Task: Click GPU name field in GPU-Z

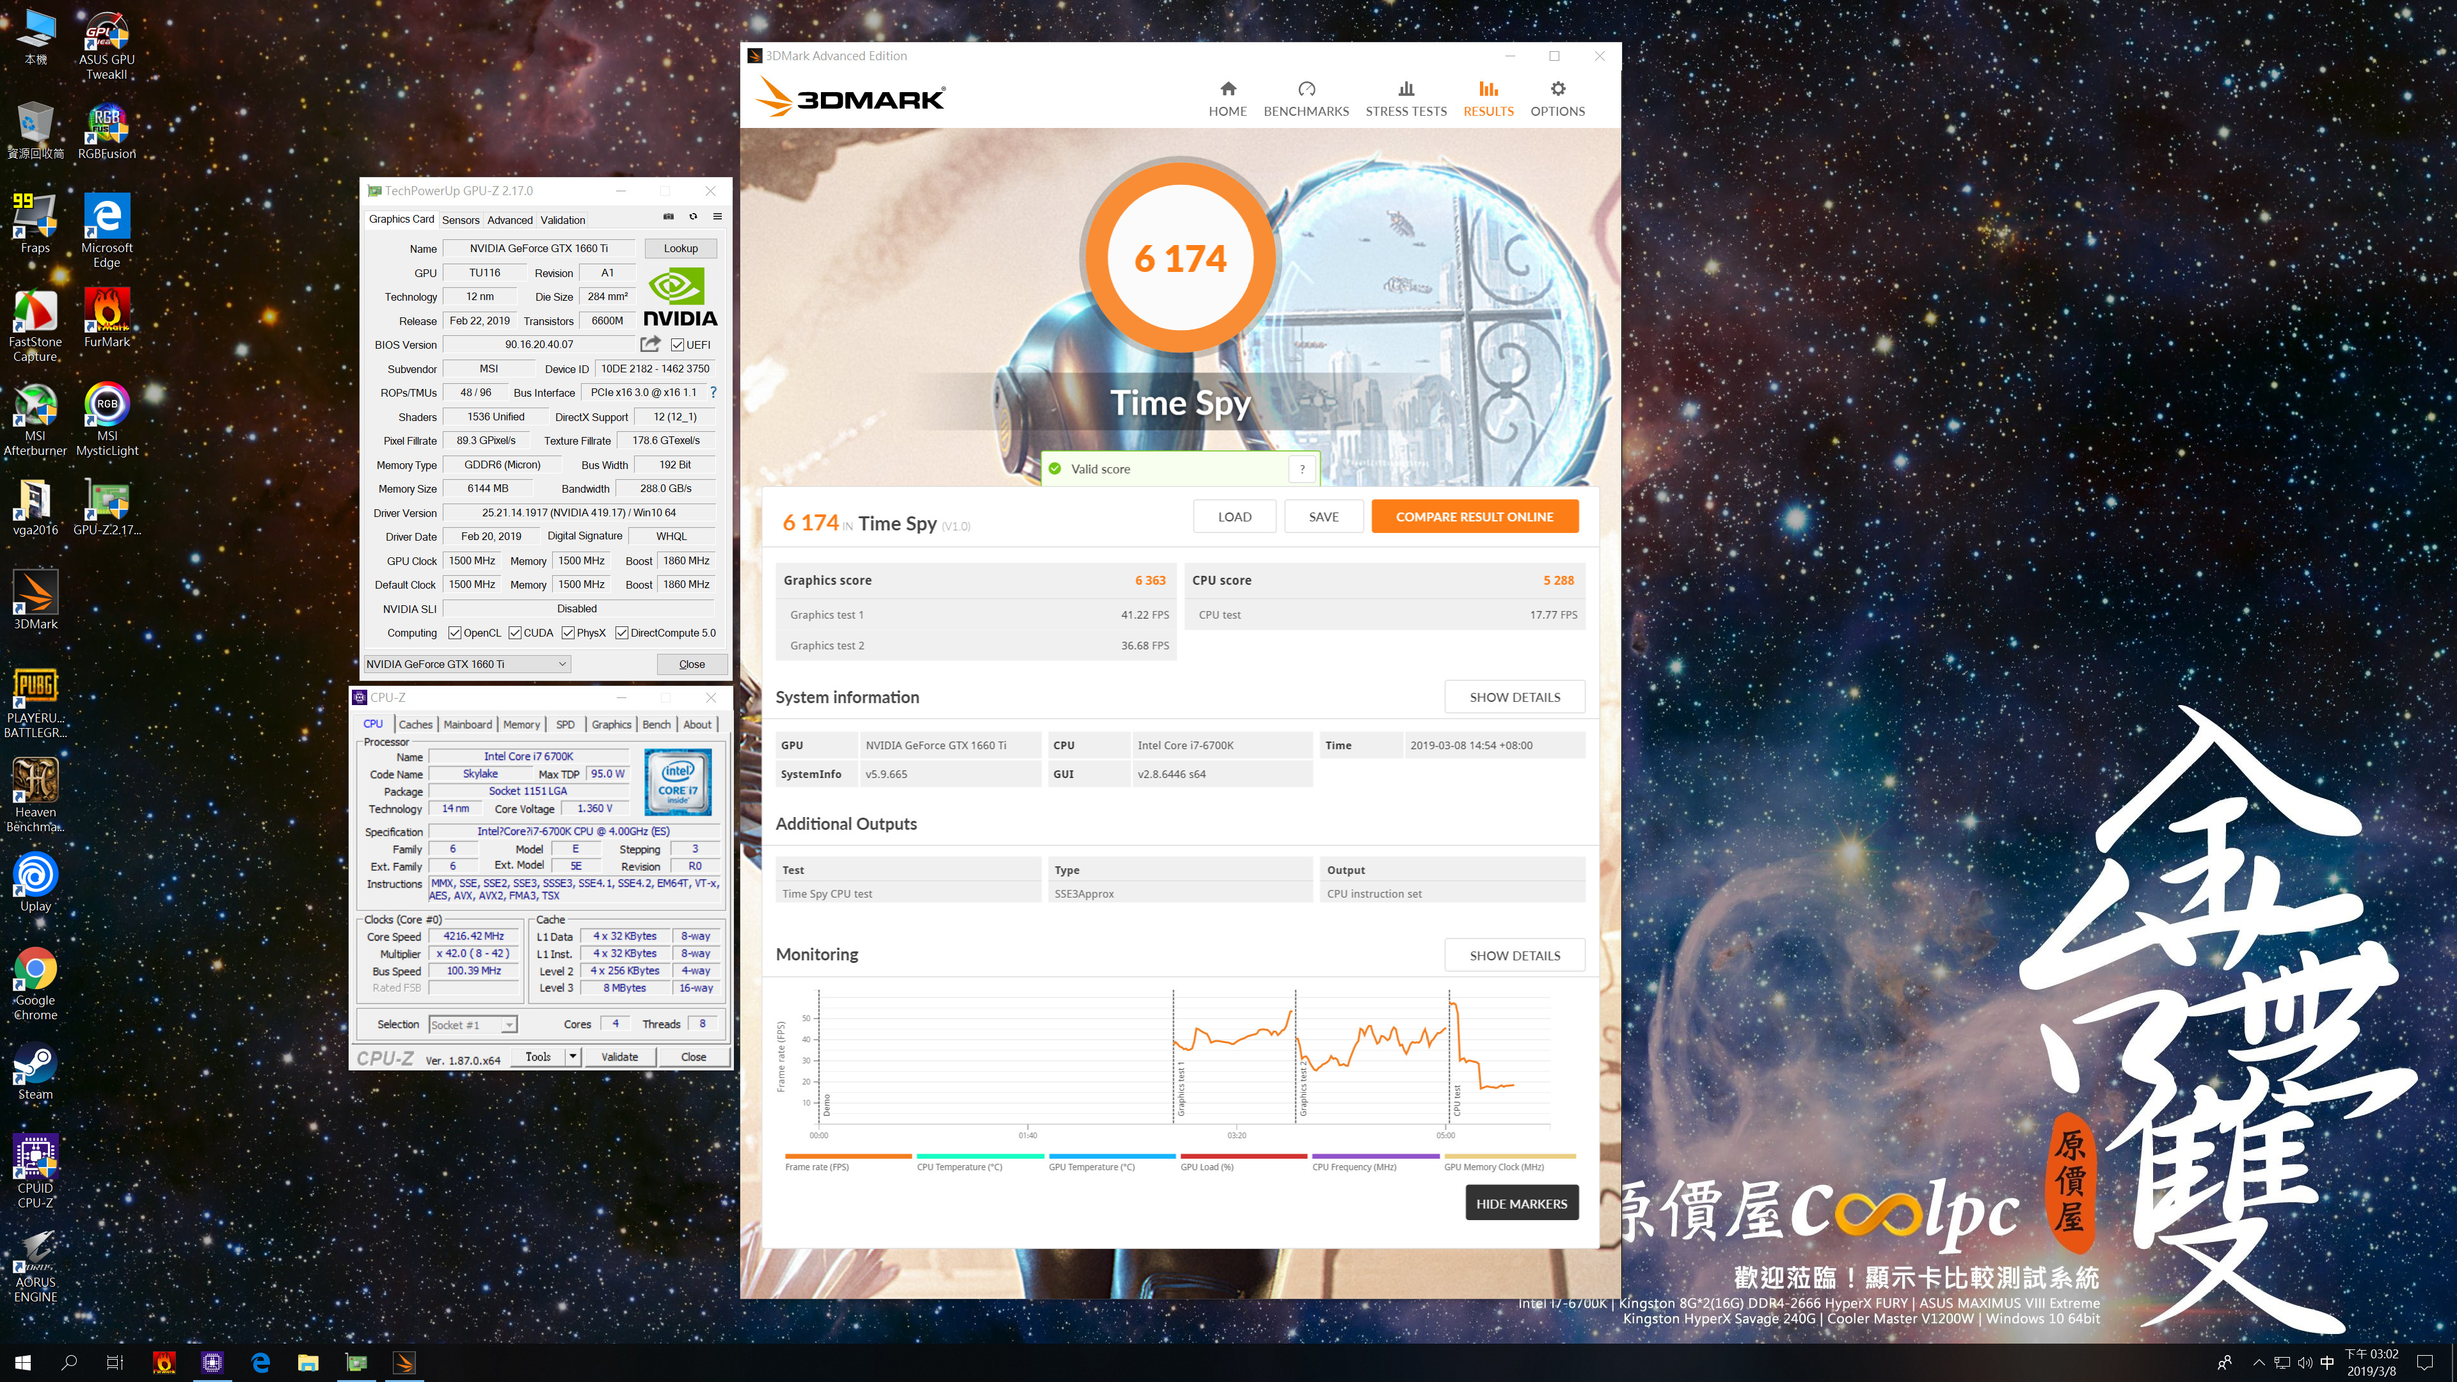Action: pos(539,248)
